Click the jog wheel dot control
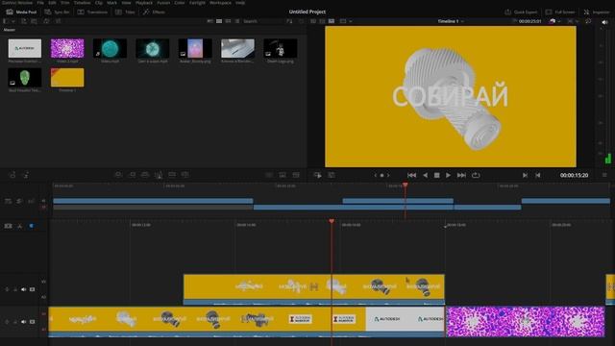 381,175
